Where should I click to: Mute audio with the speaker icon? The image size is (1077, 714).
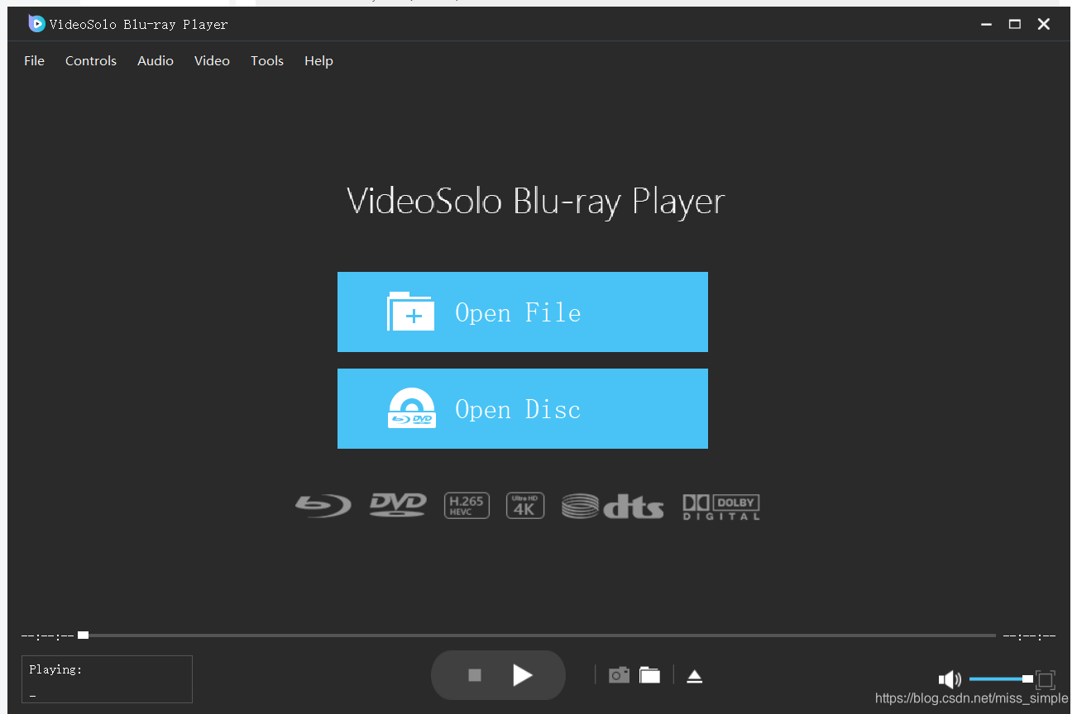coord(950,679)
